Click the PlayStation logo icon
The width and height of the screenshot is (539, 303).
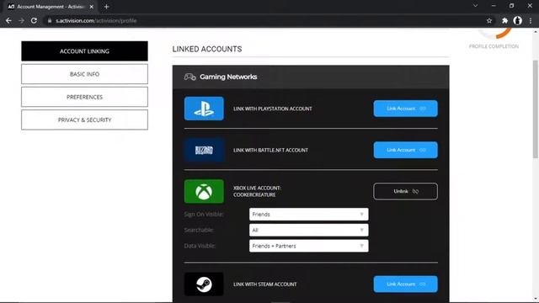(x=204, y=109)
